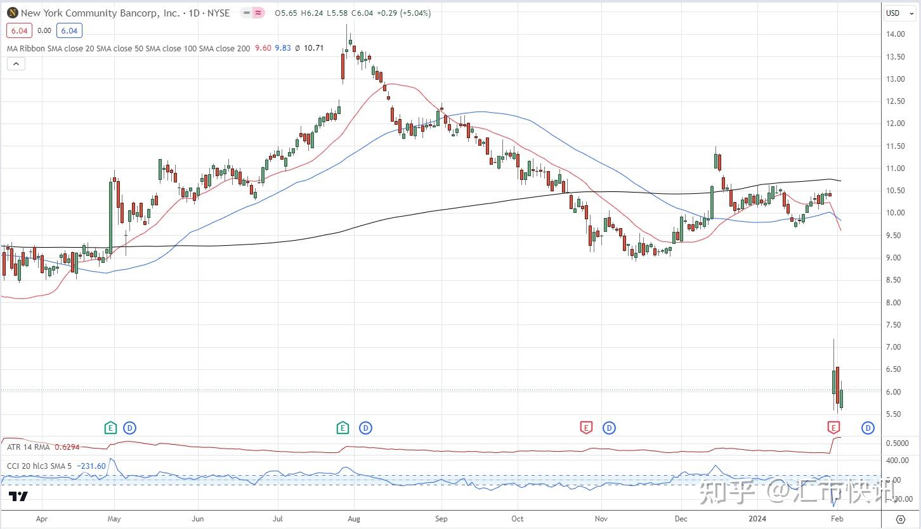Screen dimensions: 921x529
Task: Open red earnings E marker near February
Action: [x=833, y=428]
